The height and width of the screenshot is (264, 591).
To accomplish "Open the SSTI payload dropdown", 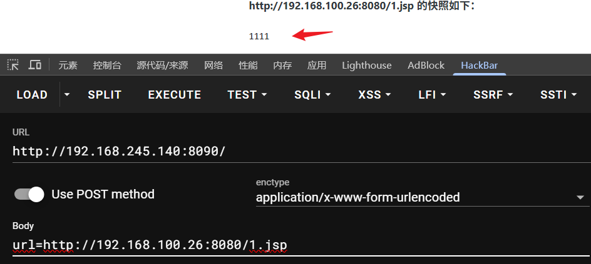I will click(x=558, y=95).
